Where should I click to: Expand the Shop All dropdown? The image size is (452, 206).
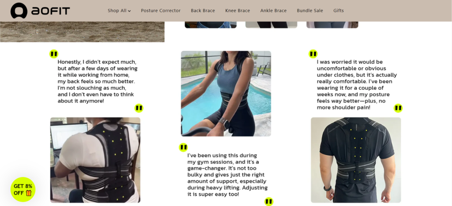pyautogui.click(x=119, y=11)
